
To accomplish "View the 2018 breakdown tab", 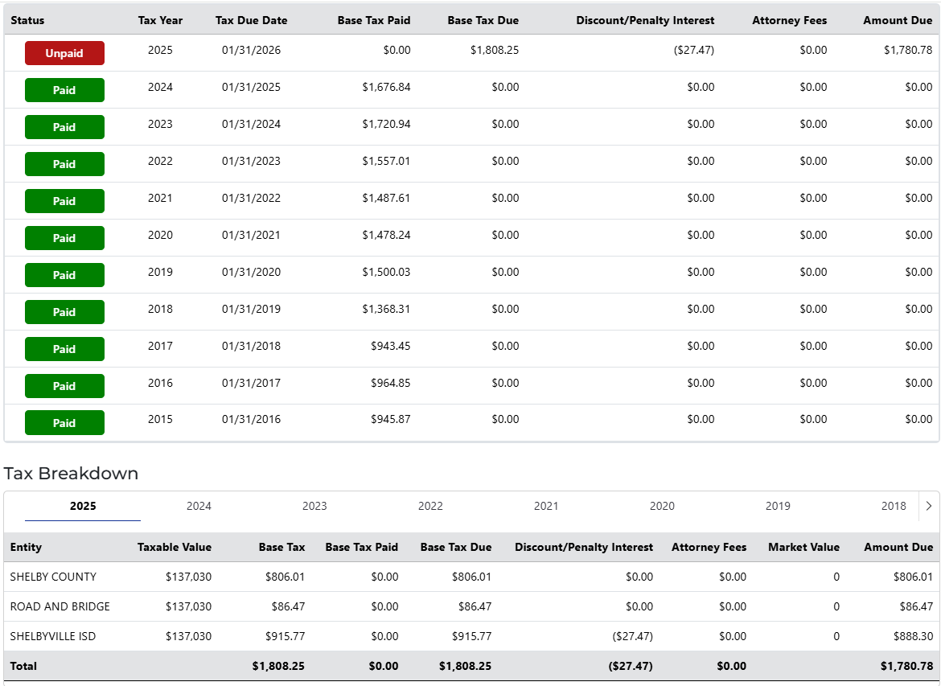I will 894,506.
